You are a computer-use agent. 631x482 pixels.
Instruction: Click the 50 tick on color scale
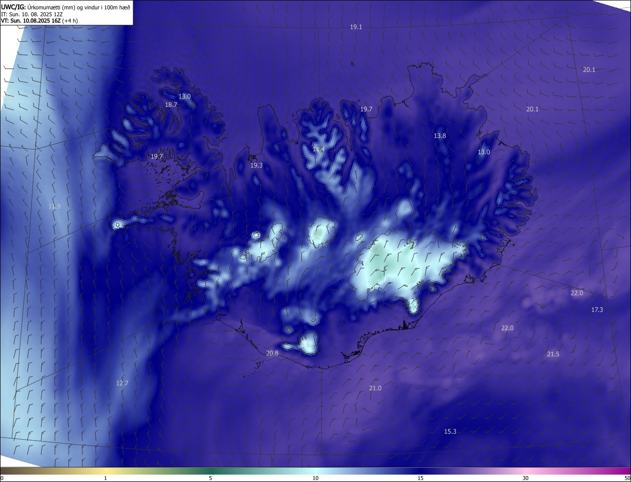pyautogui.click(x=627, y=479)
